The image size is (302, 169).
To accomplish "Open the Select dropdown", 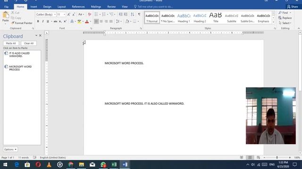I will (285, 23).
